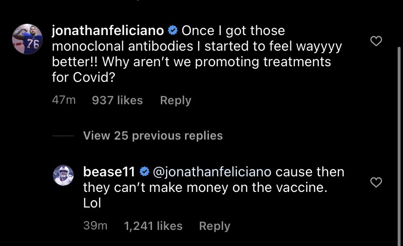
Task: View the 1,241 likes list
Action: [x=153, y=226]
